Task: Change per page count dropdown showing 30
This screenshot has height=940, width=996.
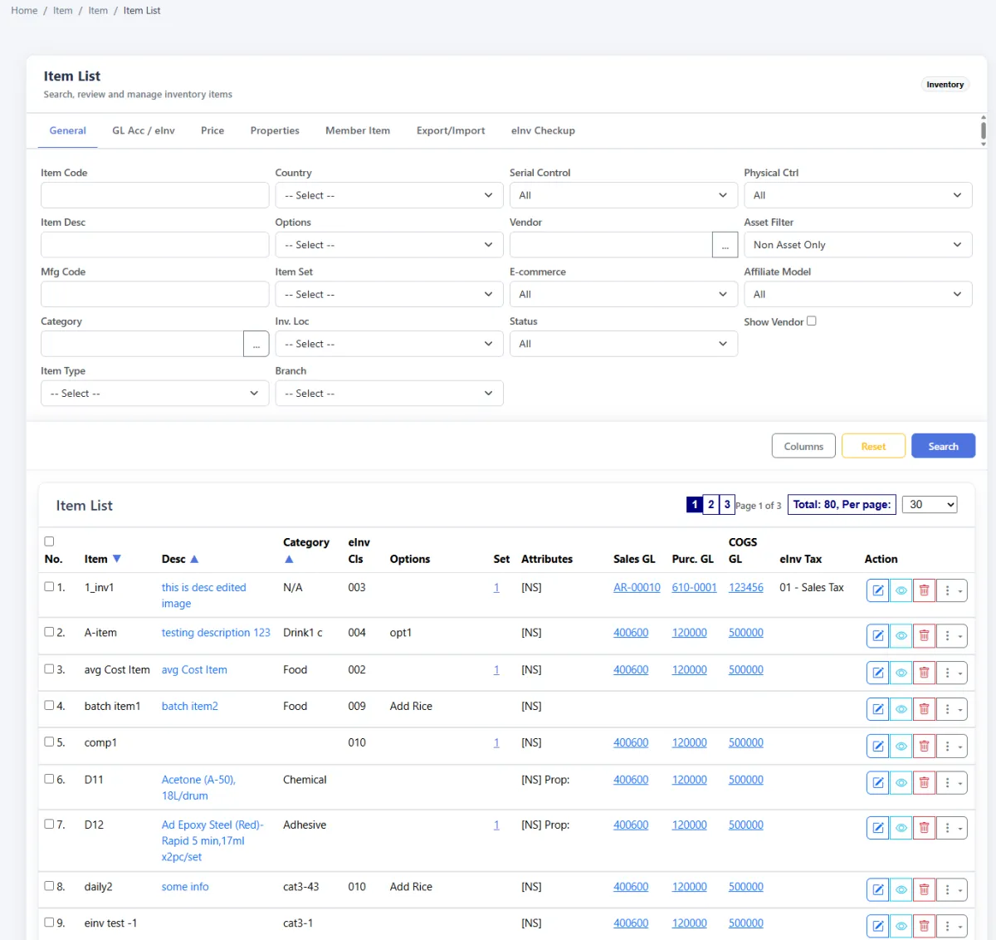Action: point(930,504)
